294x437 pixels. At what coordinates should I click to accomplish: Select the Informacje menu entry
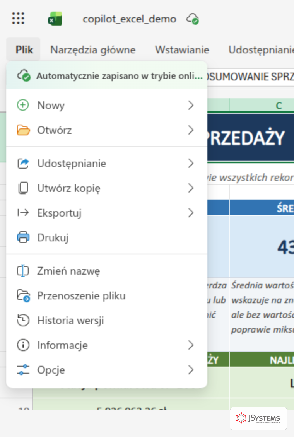click(107, 345)
